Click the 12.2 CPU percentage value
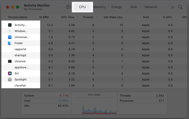This screenshot has height=119, width=189. (50, 25)
